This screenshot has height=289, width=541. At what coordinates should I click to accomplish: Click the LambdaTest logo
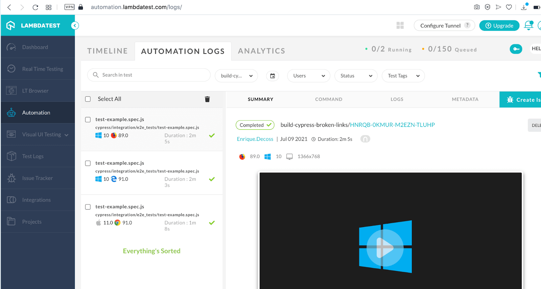click(34, 25)
